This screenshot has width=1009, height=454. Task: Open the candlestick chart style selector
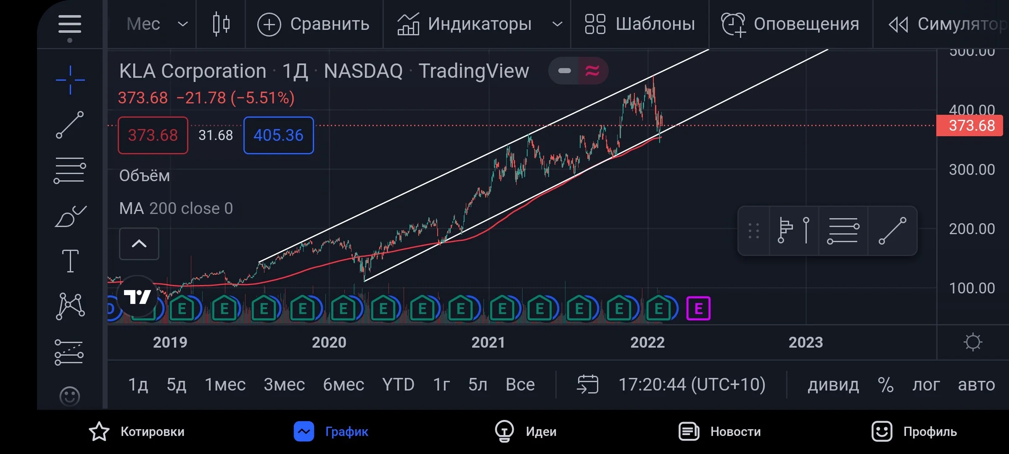point(221,24)
